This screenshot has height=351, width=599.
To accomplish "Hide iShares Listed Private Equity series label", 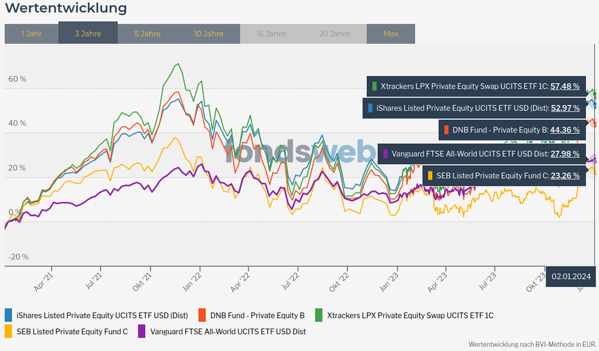I will pos(102,315).
